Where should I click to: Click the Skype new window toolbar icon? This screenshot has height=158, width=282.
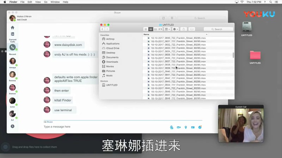click(x=163, y=18)
